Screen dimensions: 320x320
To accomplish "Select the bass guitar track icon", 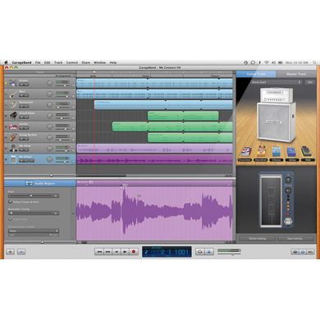I will click(13, 94).
